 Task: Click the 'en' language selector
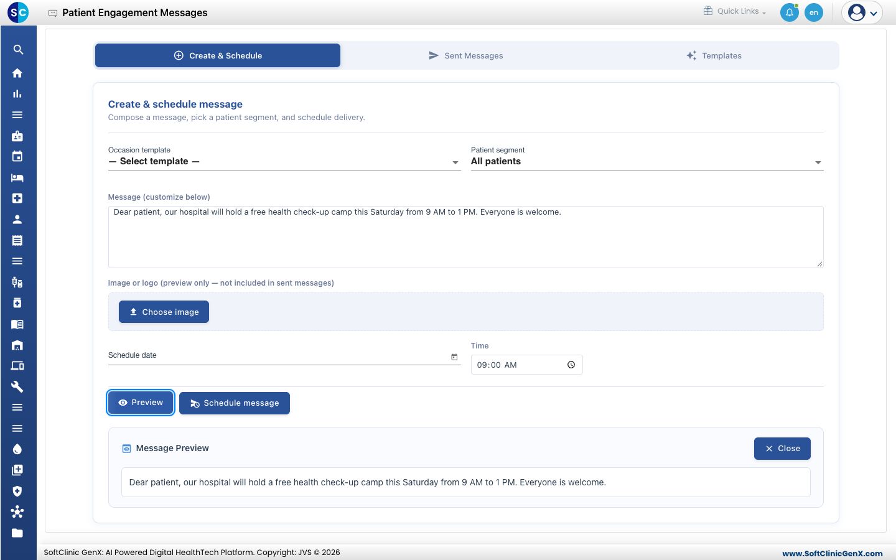814,12
